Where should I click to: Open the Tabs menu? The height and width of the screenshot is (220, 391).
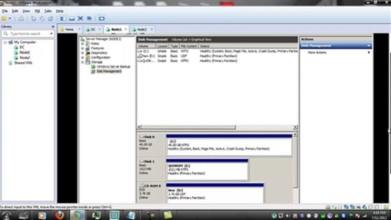point(48,11)
